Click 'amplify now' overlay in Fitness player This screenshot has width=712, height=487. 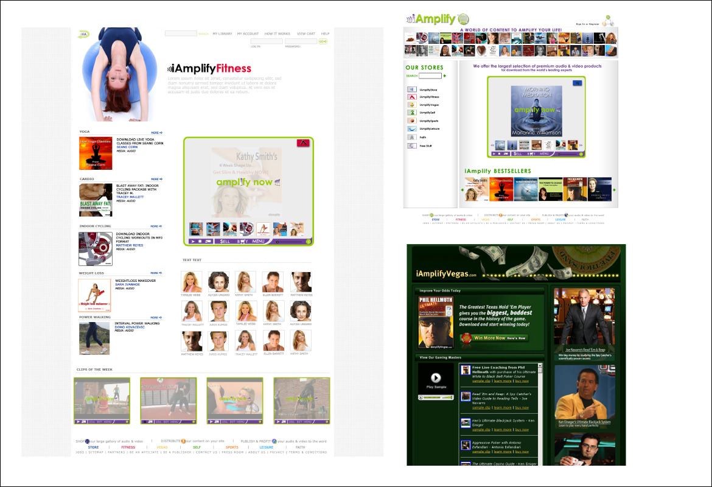[x=248, y=182]
